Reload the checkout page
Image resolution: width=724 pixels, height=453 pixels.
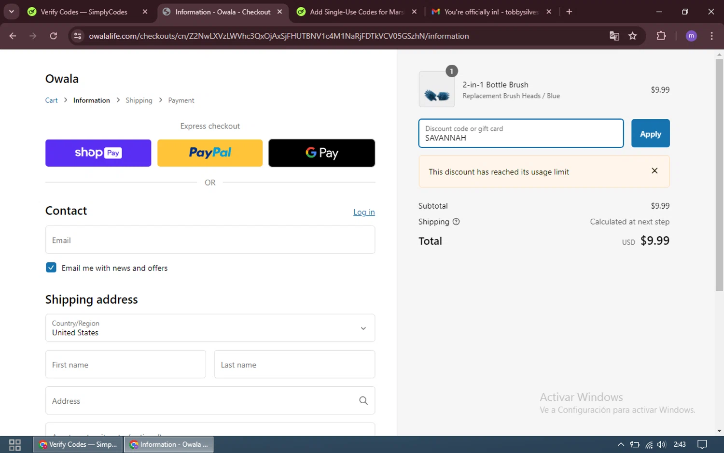54,36
